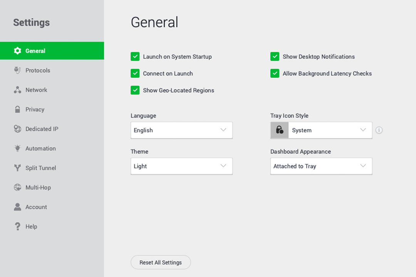Click the Protocols plug icon in sidebar
Viewport: 416px width, 277px height.
coord(17,70)
